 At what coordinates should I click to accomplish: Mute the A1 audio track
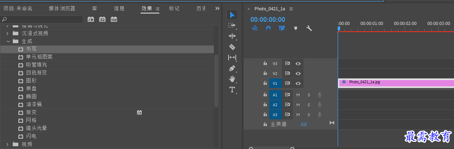coord(298,95)
